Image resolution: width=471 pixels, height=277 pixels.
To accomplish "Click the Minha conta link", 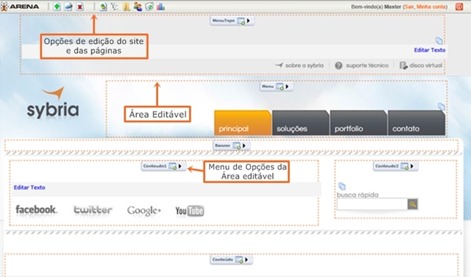I will coord(431,7).
